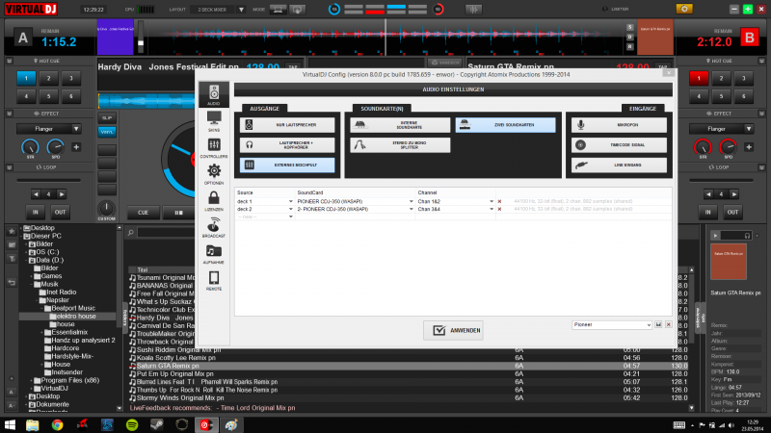Click the Saturn GTA Remix cover thumbnail

(729, 261)
